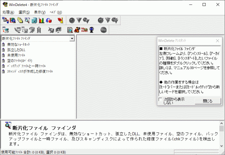Select 孤立したDLL in the list
Viewport: 225px width, 155px height.
16,50
